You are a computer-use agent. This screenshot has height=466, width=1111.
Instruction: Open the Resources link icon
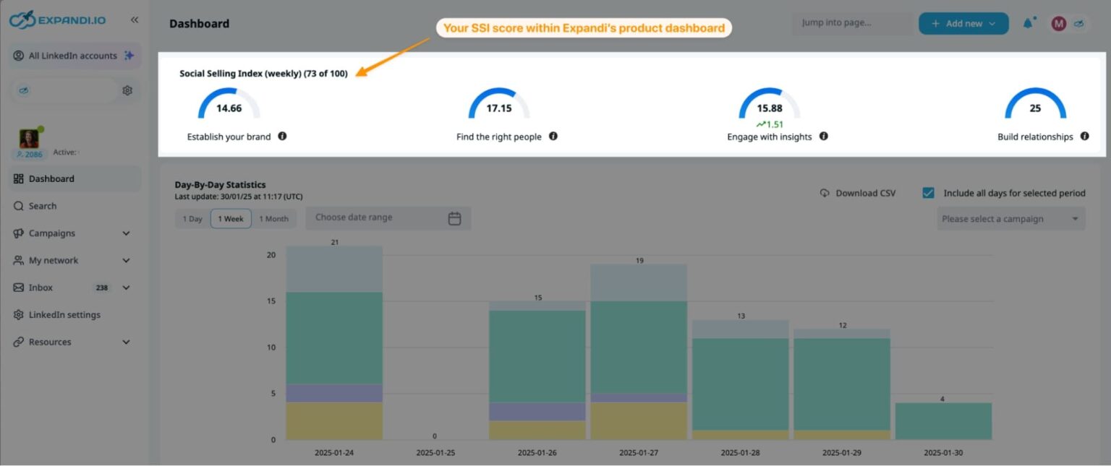point(17,341)
